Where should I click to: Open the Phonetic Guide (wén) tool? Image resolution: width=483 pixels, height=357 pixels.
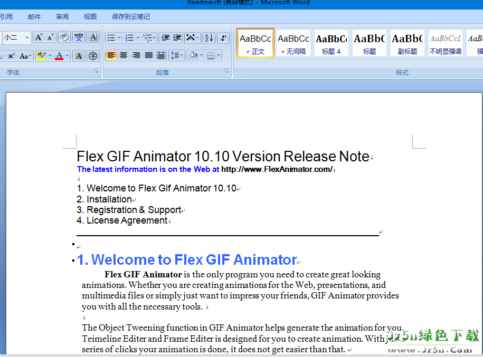[79, 37]
